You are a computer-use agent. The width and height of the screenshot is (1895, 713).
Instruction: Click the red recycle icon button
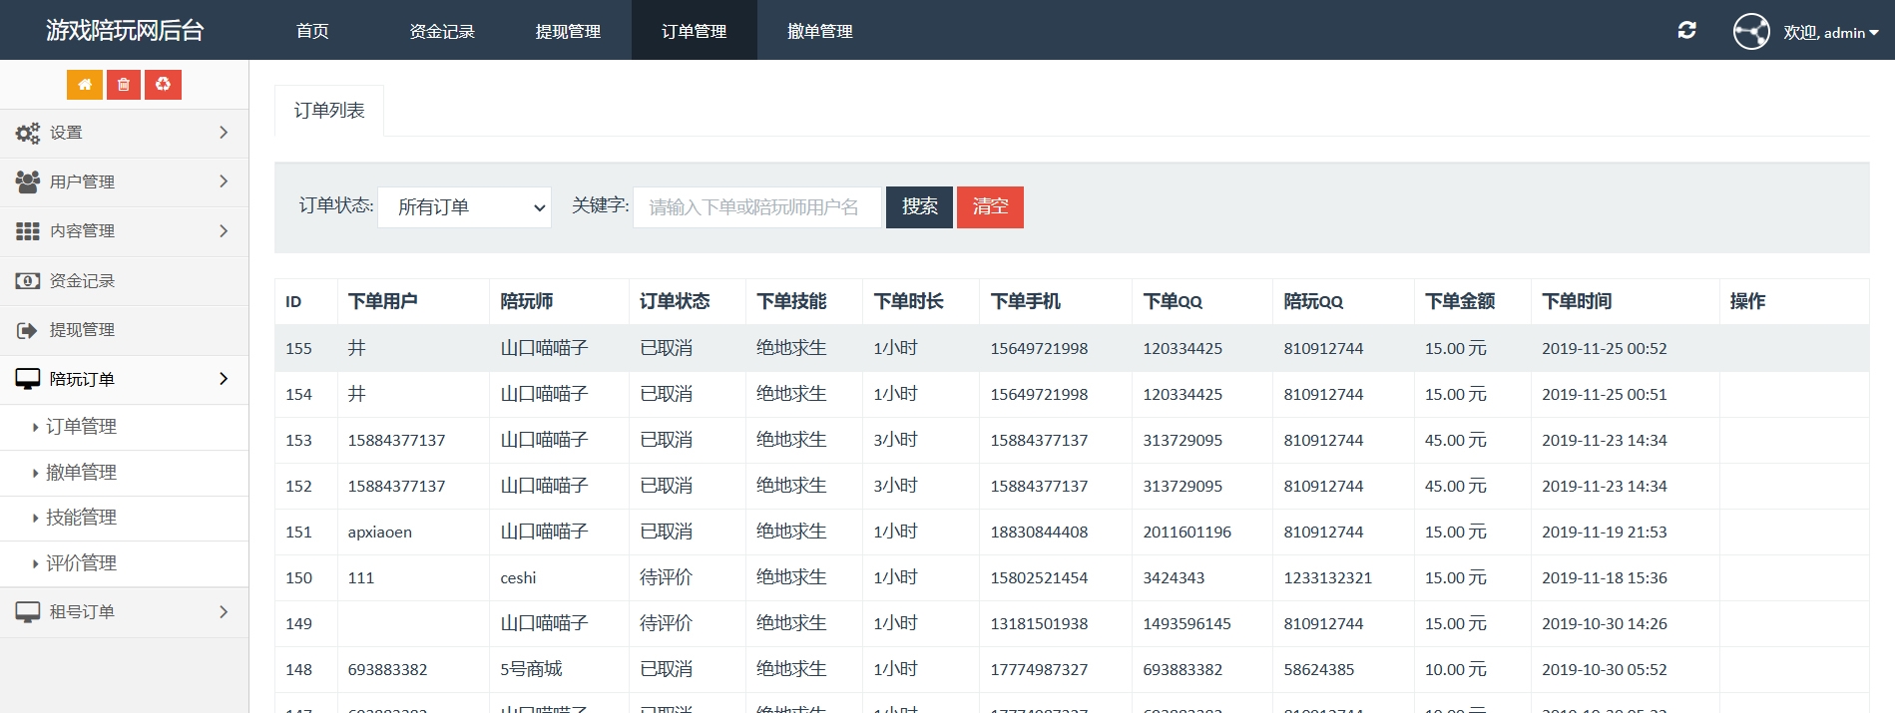(x=163, y=85)
